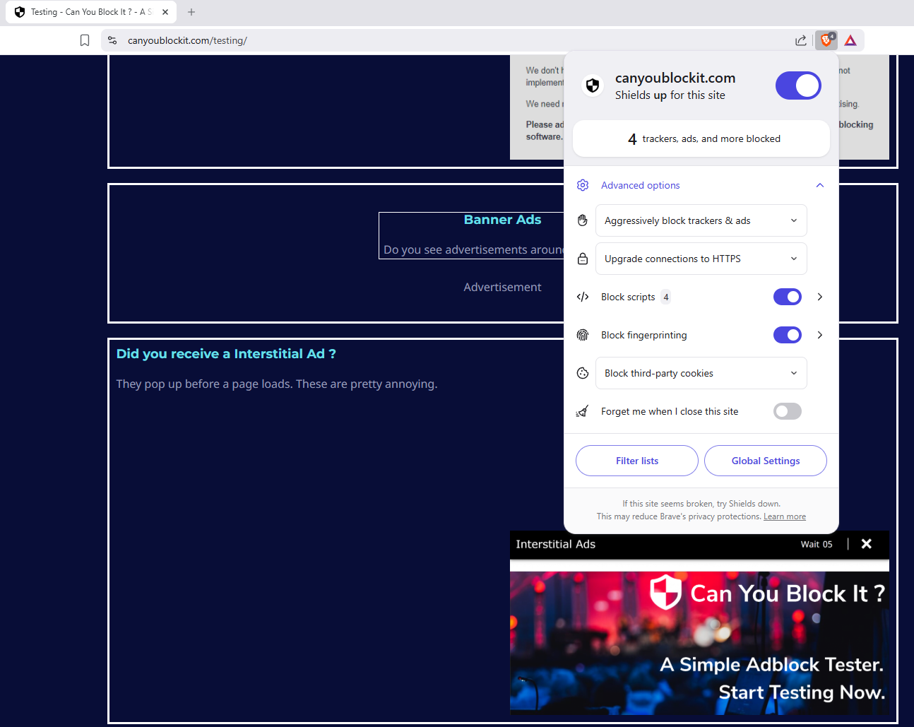914x727 pixels.
Task: Turn off Shields for canyoublockit.com
Action: coord(798,85)
